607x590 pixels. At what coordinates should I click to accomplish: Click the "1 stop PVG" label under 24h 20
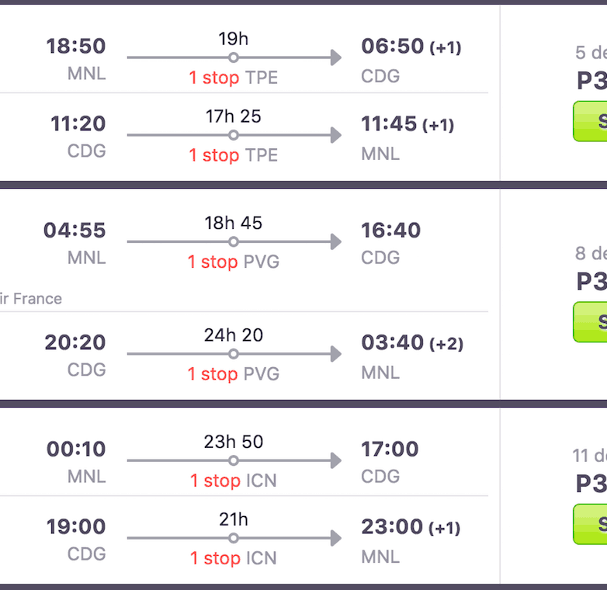[x=233, y=374]
